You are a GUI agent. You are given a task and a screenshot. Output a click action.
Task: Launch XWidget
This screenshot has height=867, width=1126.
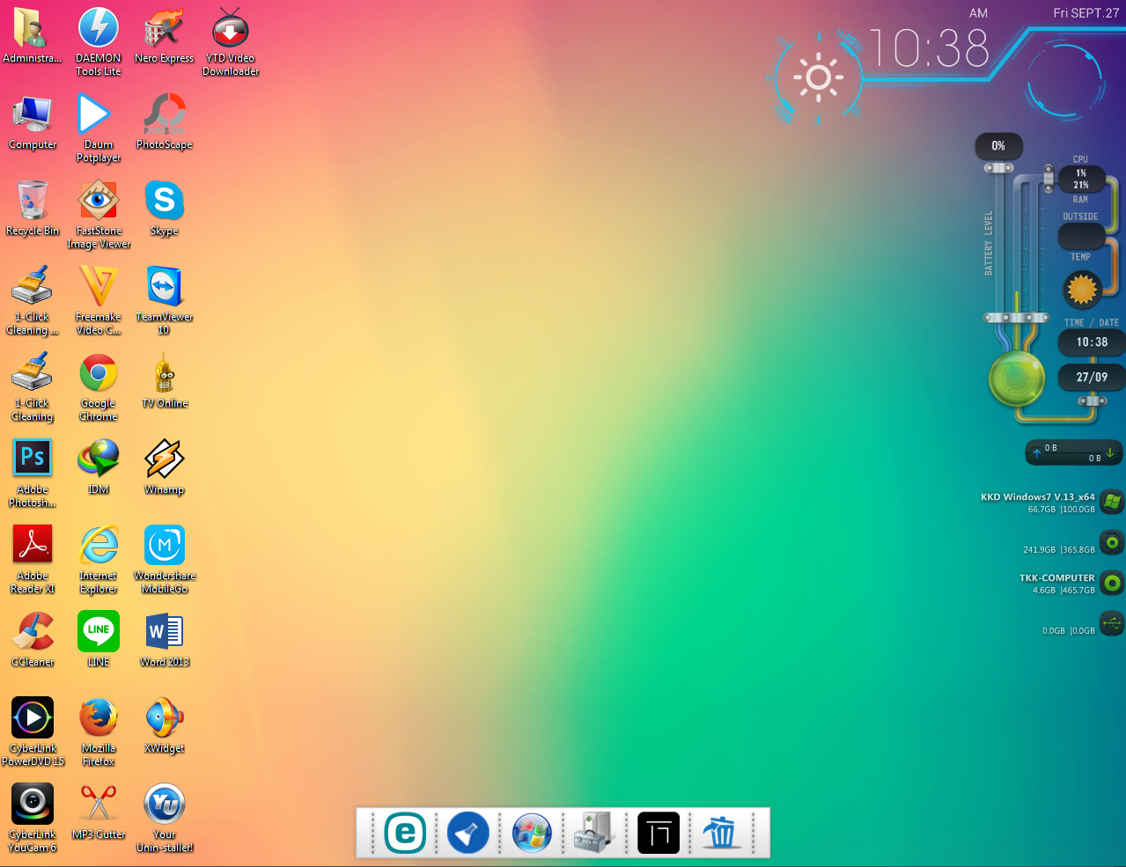[x=165, y=717]
